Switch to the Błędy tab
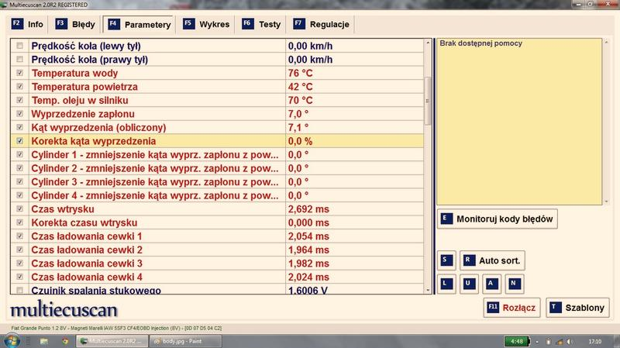Image resolution: width=620 pixels, height=348 pixels. pyautogui.click(x=75, y=25)
